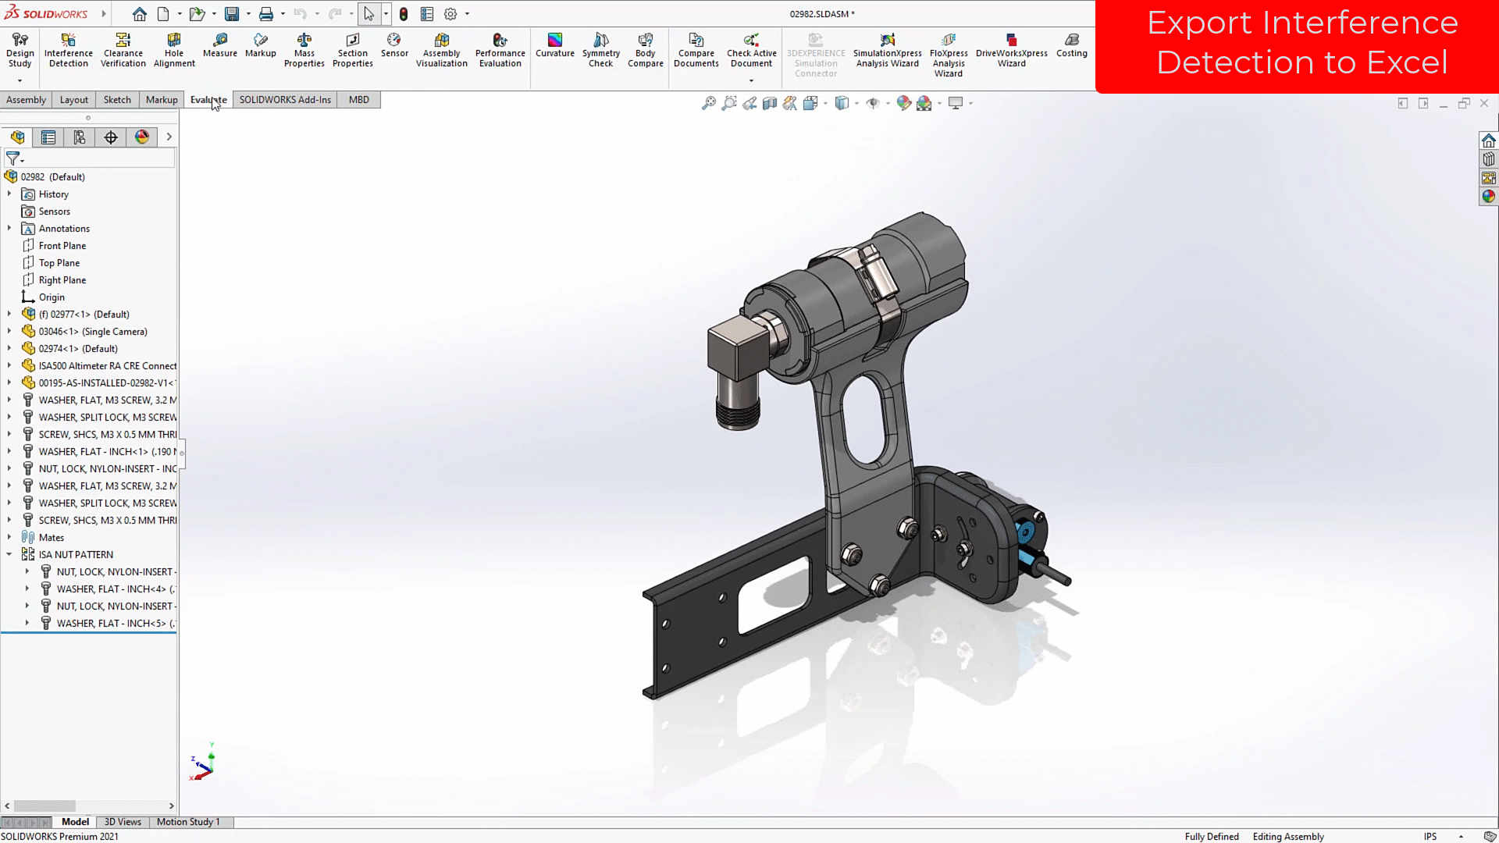
Task: Click Zoom to Fit in view toolbar
Action: 708,103
